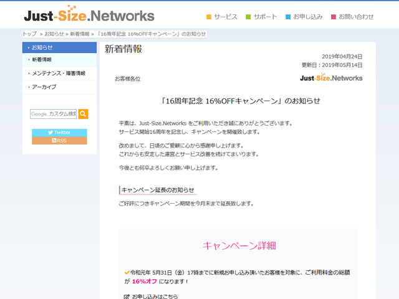
Task: Go to トップ in the breadcrumb
Action: [30, 34]
